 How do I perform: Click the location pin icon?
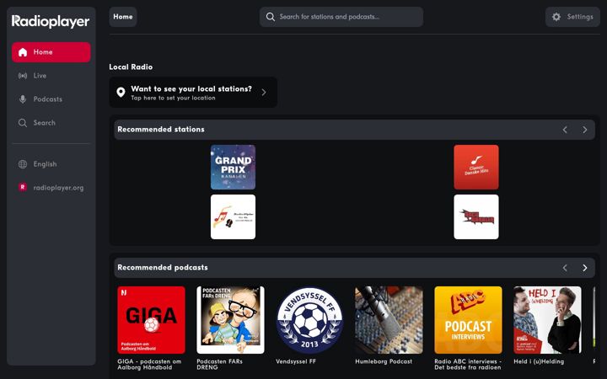point(121,92)
